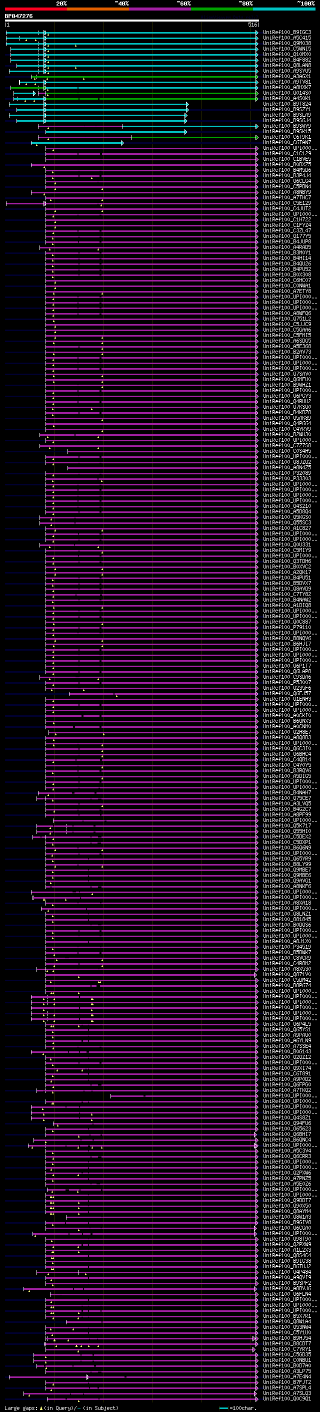
Task: Select label UniRef100_A7THC7
Action: (287, 197)
